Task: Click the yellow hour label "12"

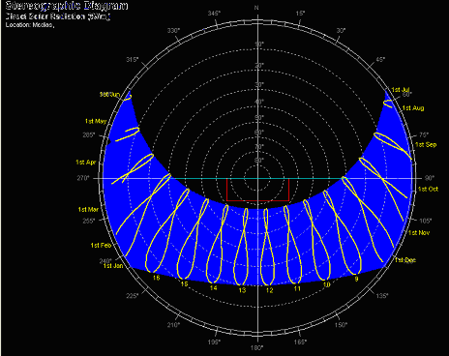Action: click(270, 290)
